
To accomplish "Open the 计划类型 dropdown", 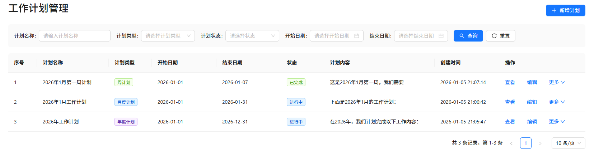I will pyautogui.click(x=168, y=36).
